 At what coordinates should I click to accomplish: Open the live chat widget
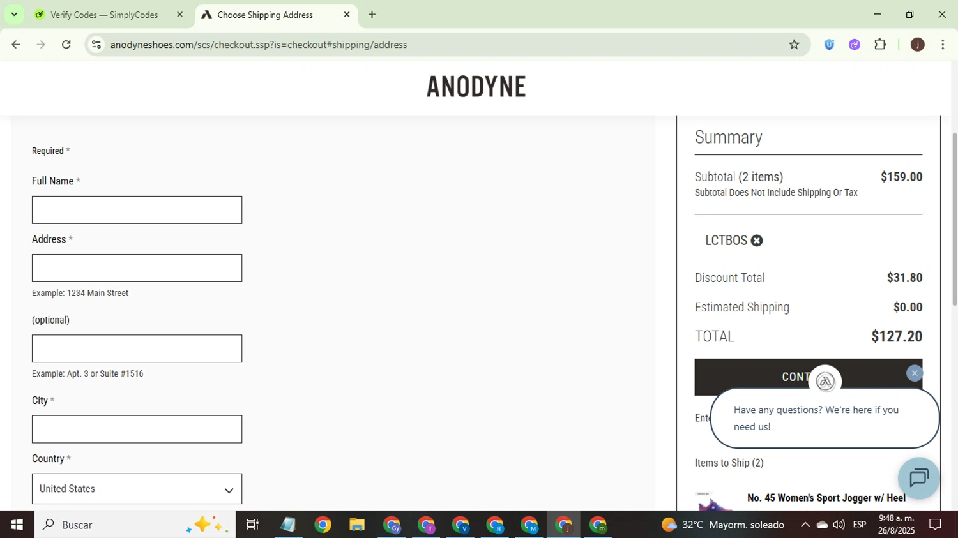[x=918, y=478]
